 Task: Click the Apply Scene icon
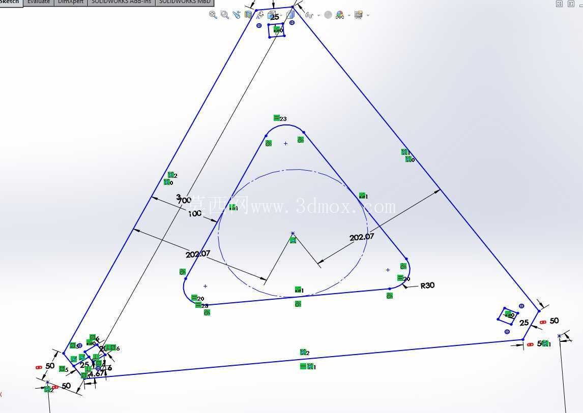[x=340, y=15]
